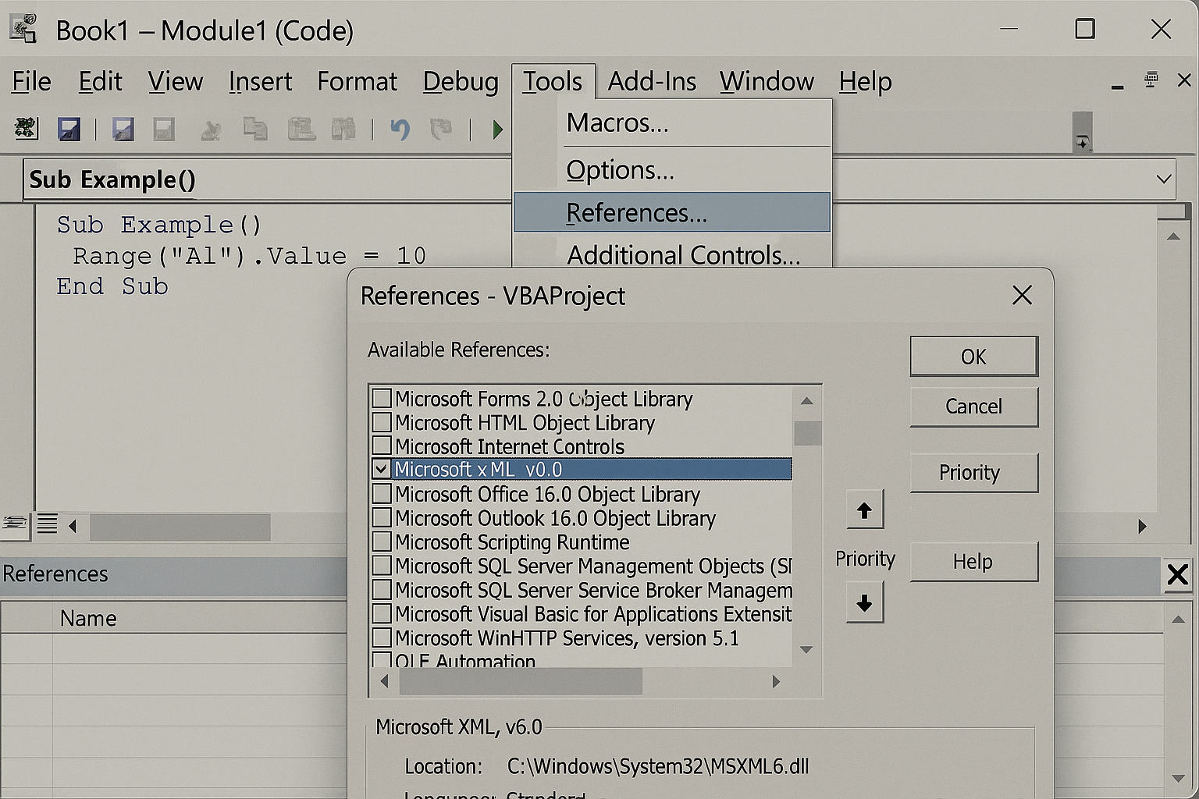
Task: Click code pane horizontal scrollbar thumb
Action: [x=180, y=527]
